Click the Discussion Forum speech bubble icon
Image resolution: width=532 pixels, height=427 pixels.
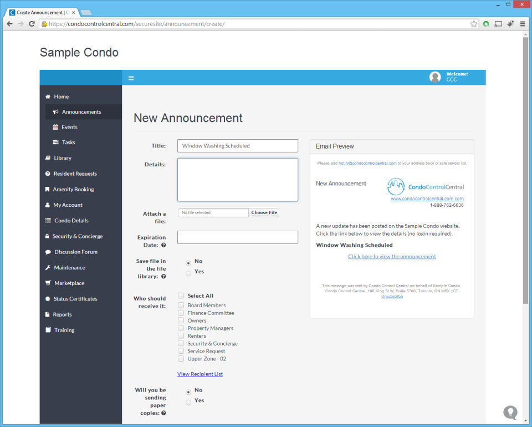pos(48,252)
